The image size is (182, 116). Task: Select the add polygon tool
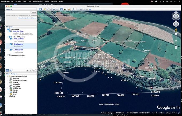(x=48, y=9)
